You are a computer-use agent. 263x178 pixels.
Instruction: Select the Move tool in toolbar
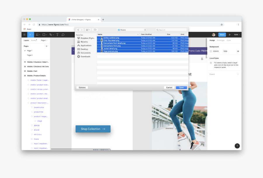pyautogui.click(x=30, y=35)
